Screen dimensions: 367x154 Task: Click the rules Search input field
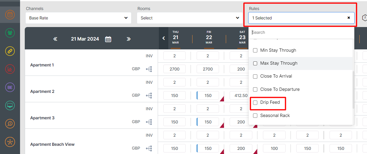[301, 32]
